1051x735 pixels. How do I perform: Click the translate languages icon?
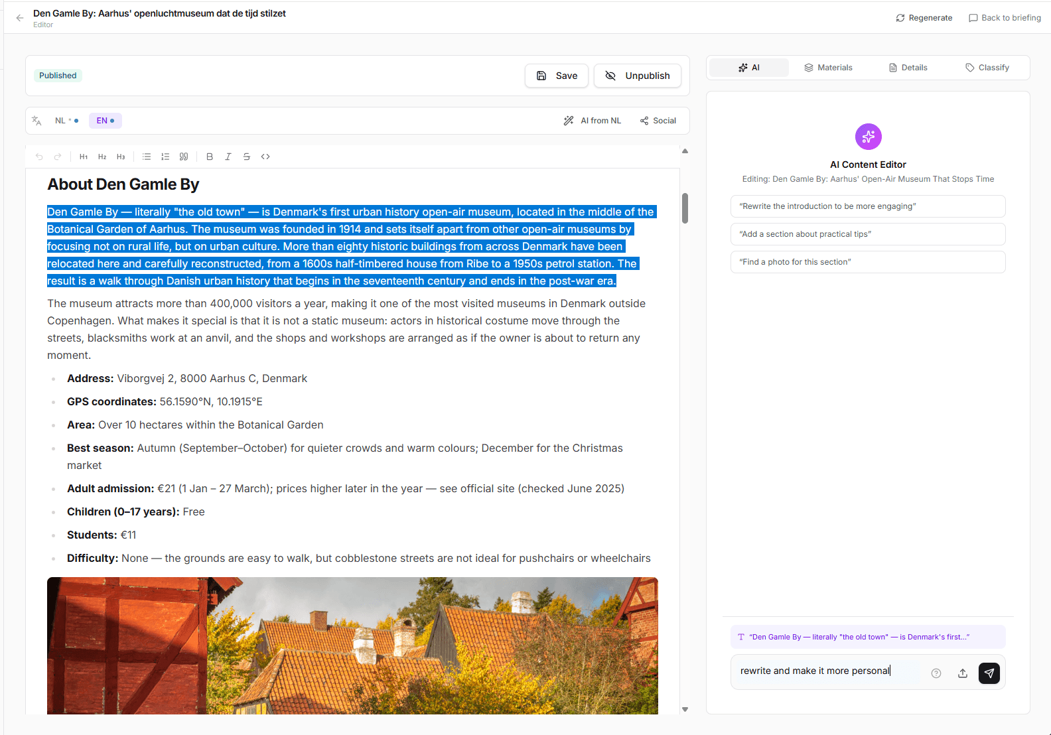(37, 121)
